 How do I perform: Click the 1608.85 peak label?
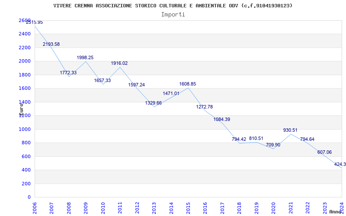pos(188,84)
